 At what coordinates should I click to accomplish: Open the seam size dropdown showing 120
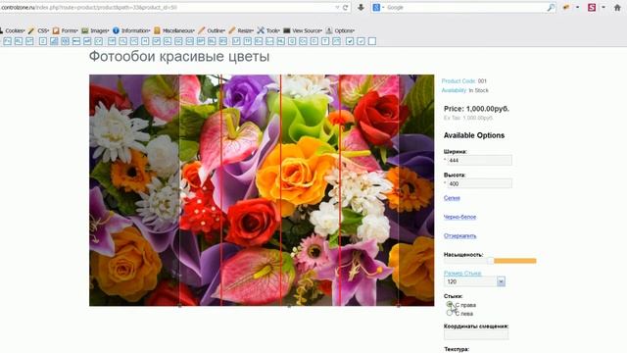point(474,281)
